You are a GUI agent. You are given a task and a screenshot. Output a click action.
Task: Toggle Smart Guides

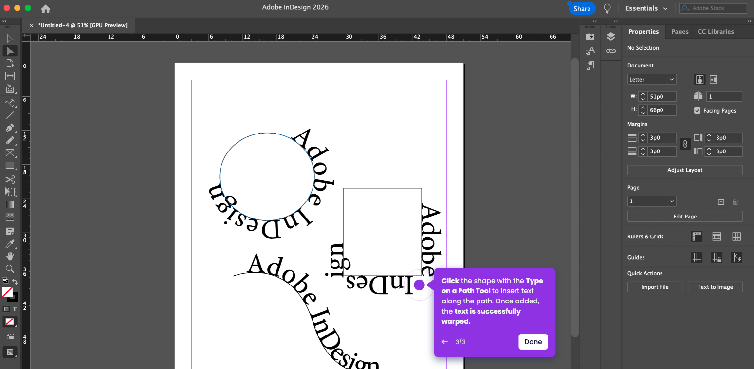736,257
